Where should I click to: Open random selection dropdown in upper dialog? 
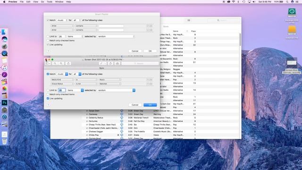click(x=116, y=36)
